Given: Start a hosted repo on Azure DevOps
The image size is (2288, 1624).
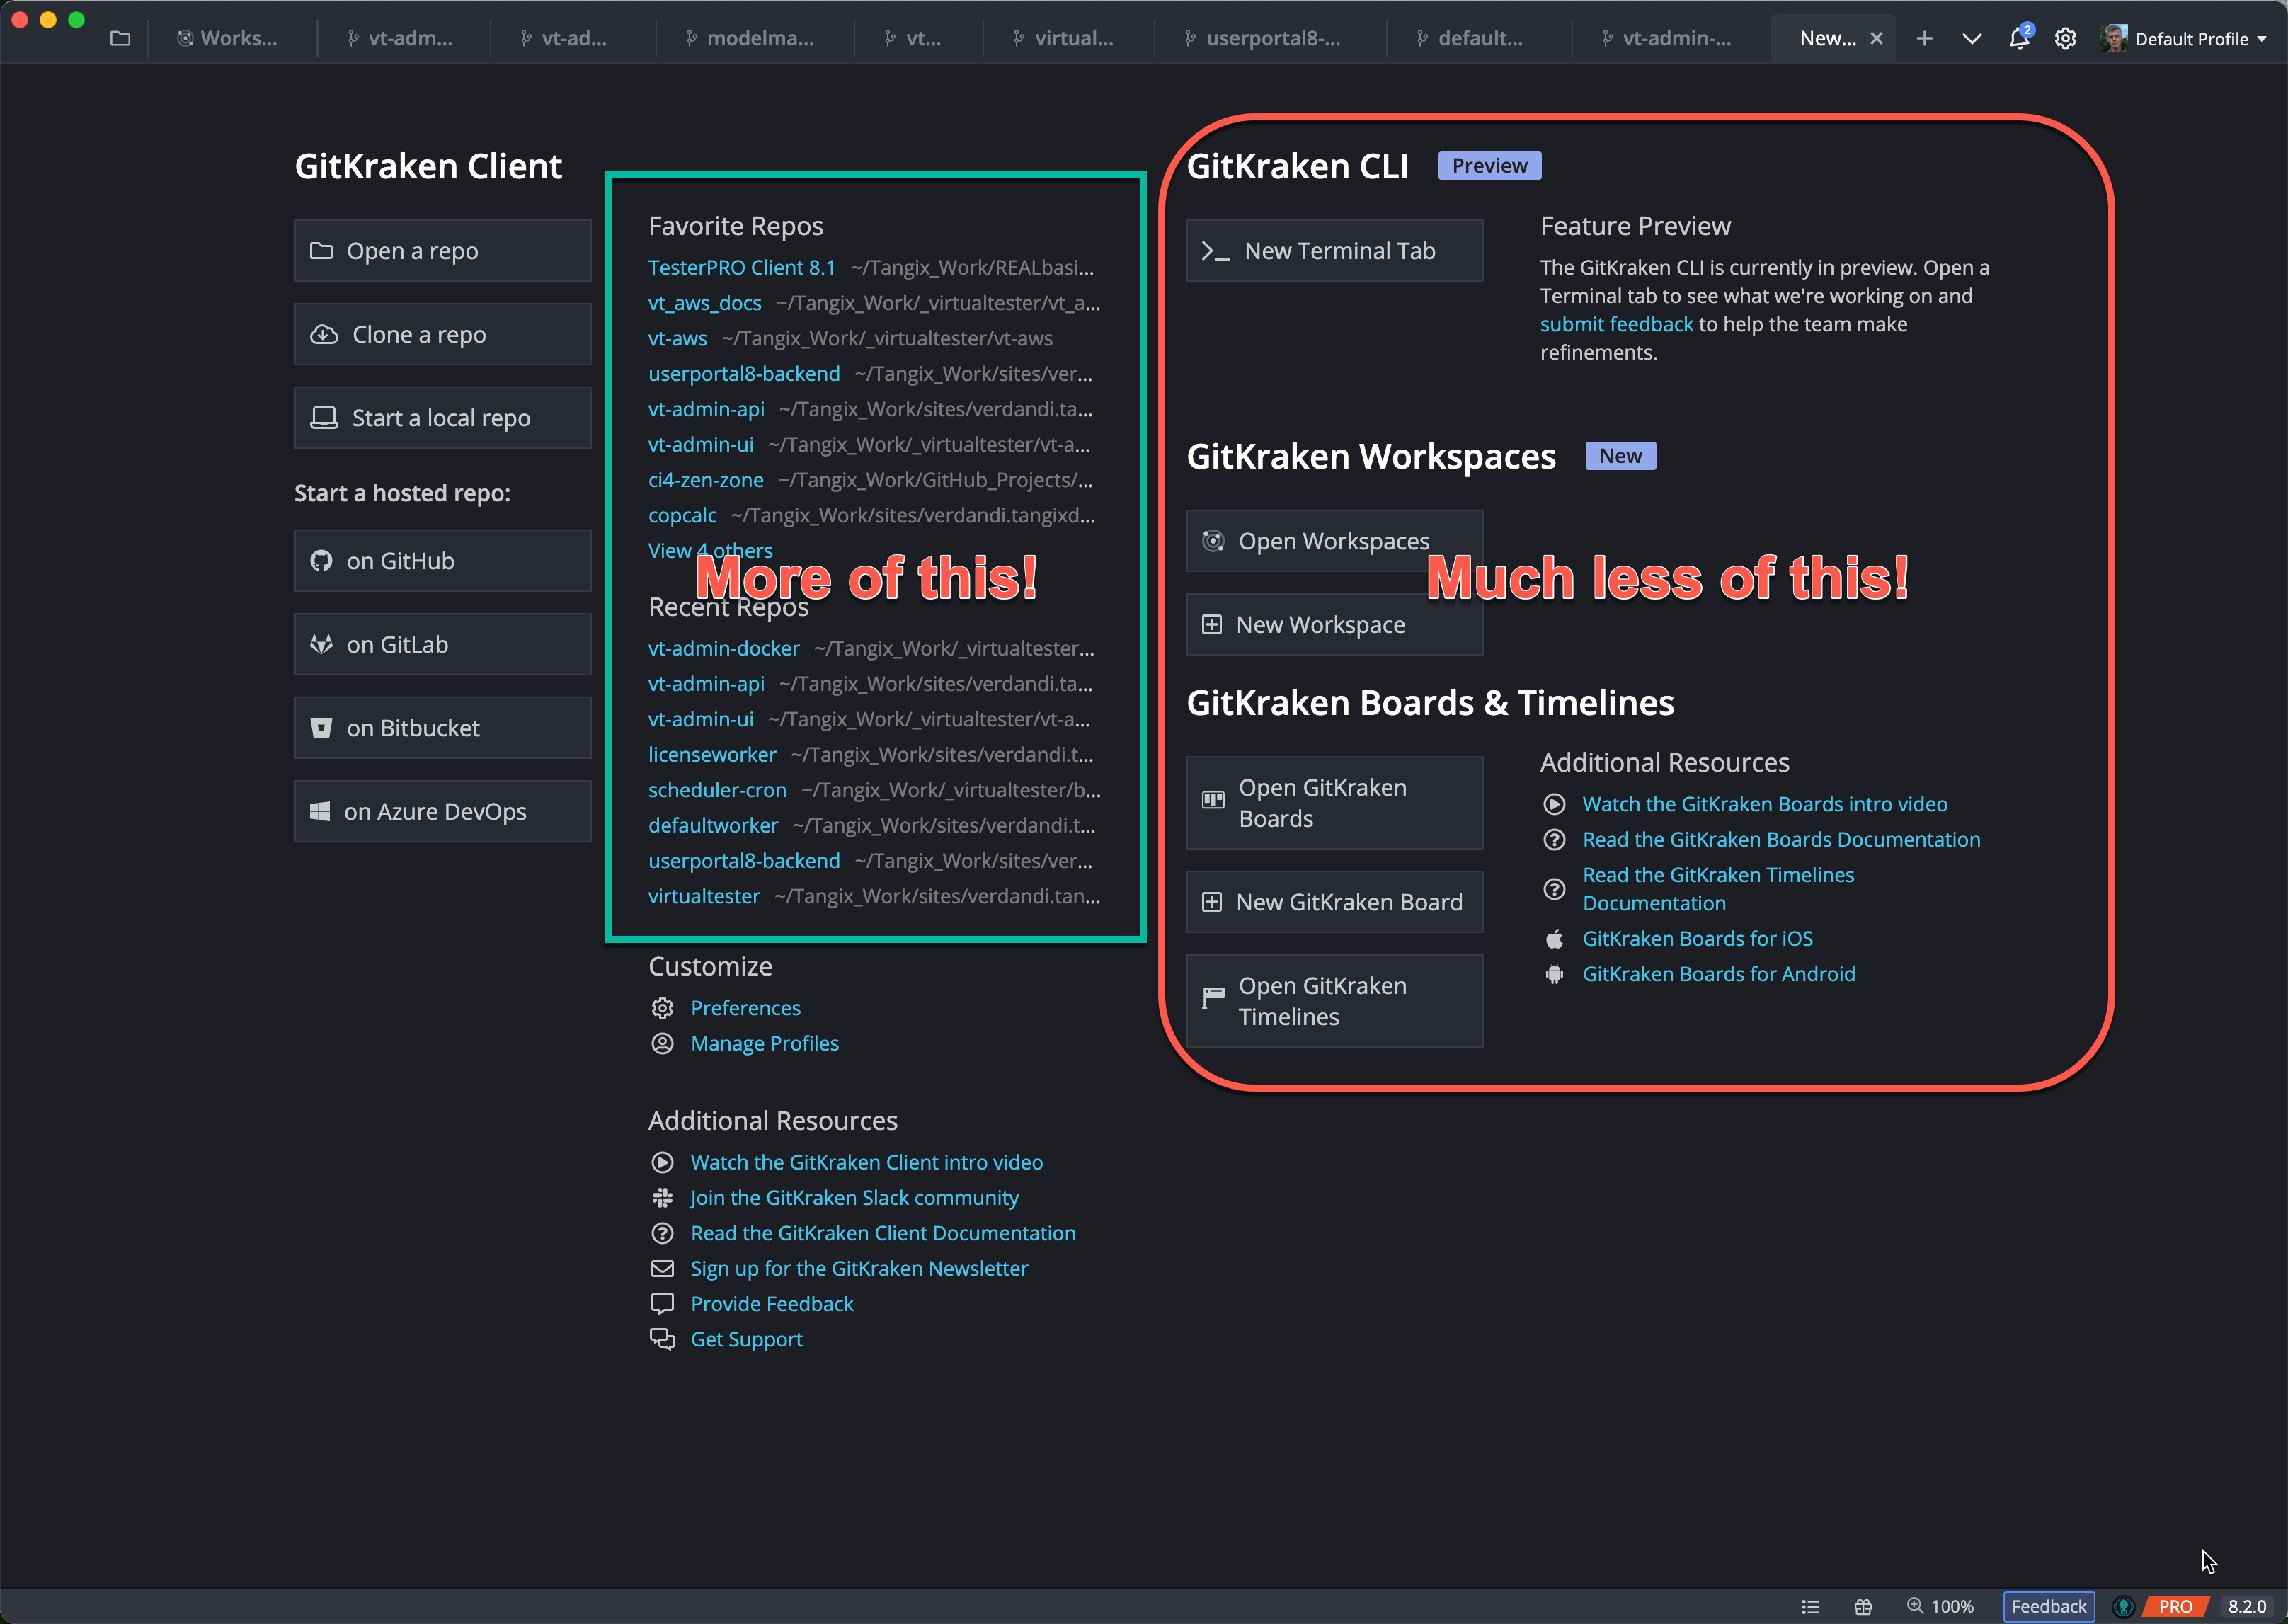Looking at the screenshot, I should pos(442,812).
